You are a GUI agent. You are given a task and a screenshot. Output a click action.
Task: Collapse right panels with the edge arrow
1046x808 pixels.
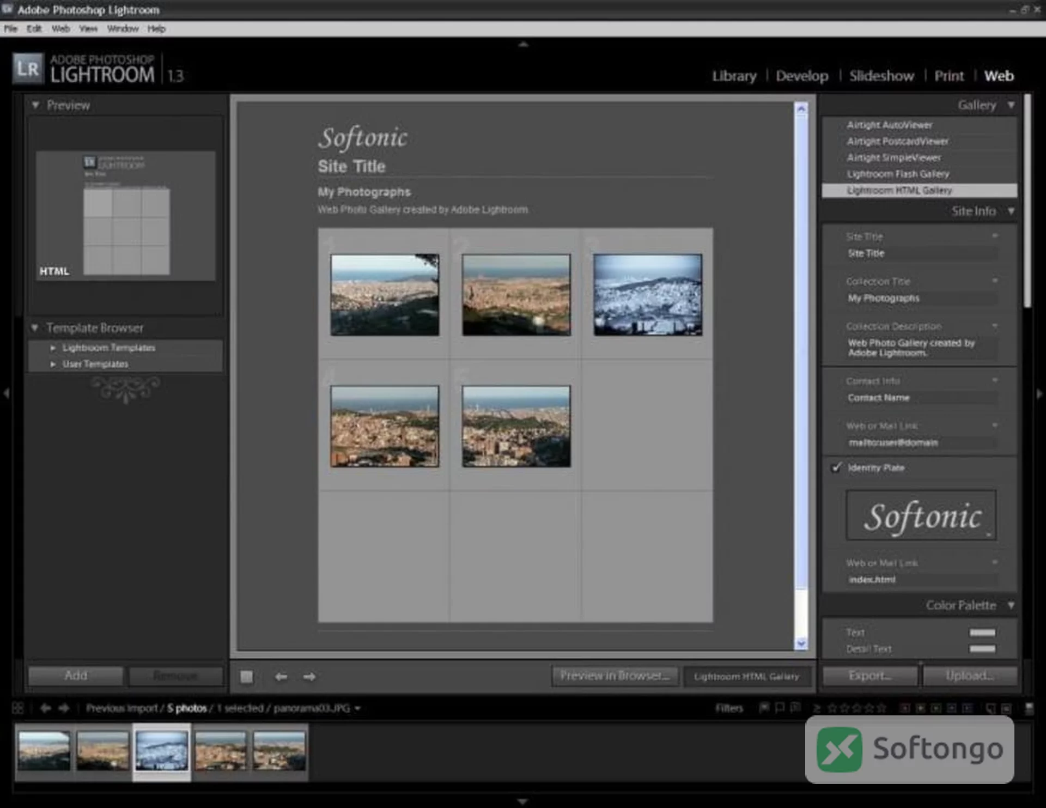click(1039, 393)
